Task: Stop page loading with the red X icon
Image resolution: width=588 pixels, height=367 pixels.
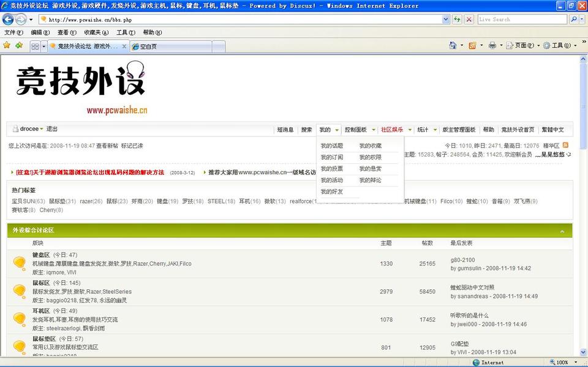Action: tap(469, 20)
